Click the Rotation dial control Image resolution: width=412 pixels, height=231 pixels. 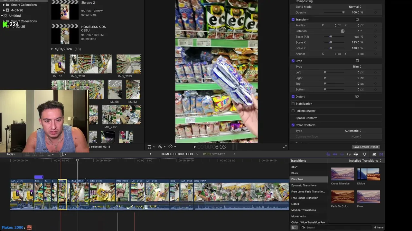click(342, 31)
